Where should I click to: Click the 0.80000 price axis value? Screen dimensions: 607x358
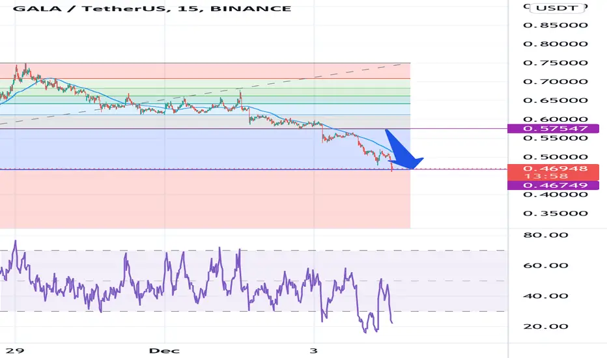tap(556, 44)
